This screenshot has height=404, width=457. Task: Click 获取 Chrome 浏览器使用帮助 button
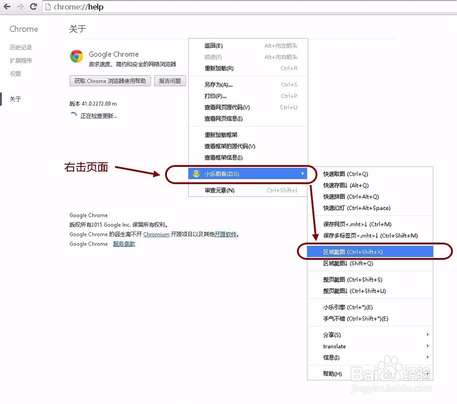pyautogui.click(x=110, y=81)
